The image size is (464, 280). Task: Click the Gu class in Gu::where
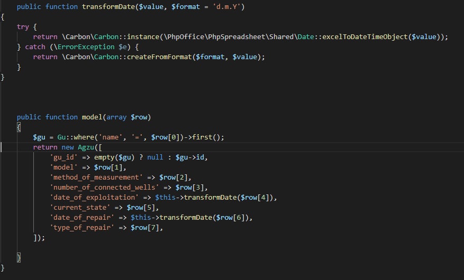(61, 137)
